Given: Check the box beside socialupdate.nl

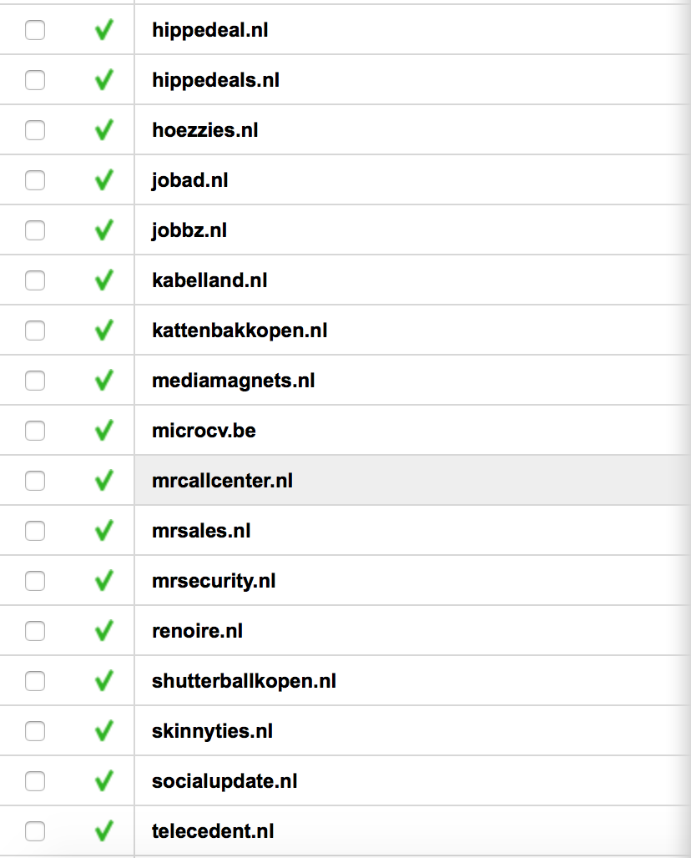Looking at the screenshot, I should 35,781.
